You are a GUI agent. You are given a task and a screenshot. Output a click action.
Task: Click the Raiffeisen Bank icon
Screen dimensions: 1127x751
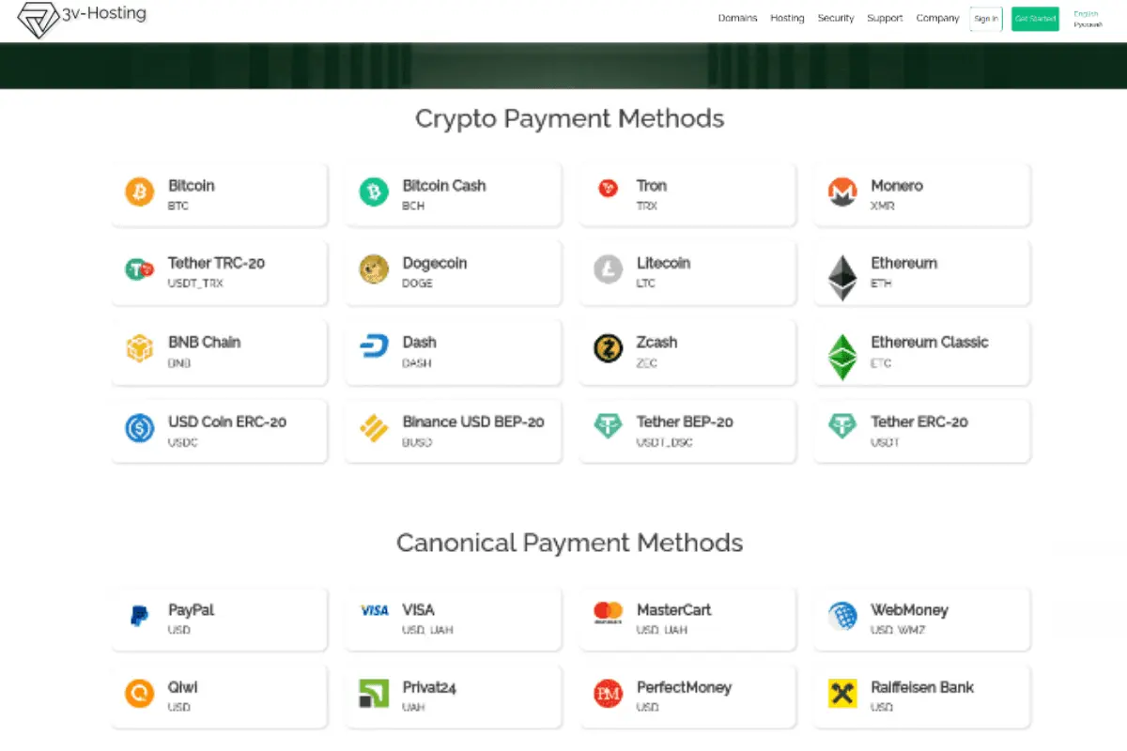pos(842,694)
